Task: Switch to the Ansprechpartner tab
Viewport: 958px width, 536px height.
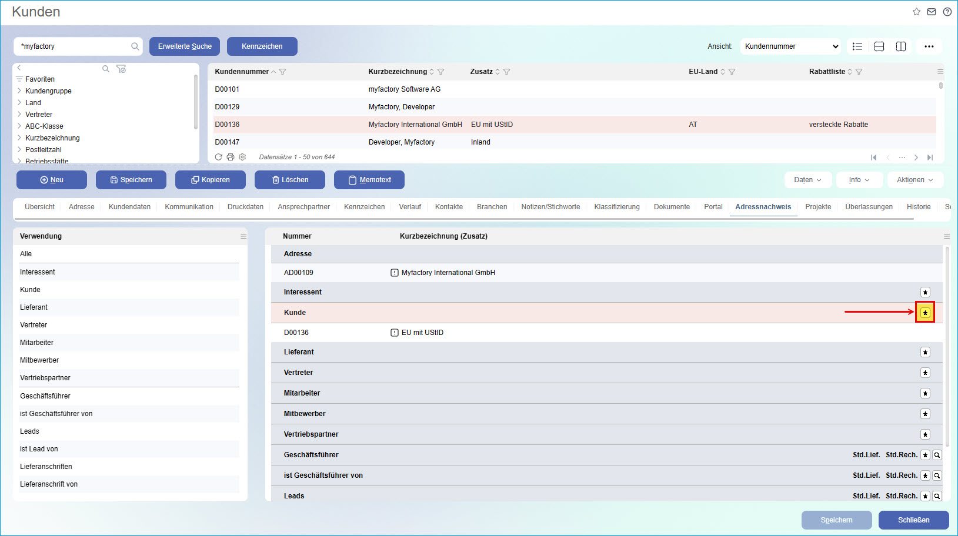Action: point(303,207)
